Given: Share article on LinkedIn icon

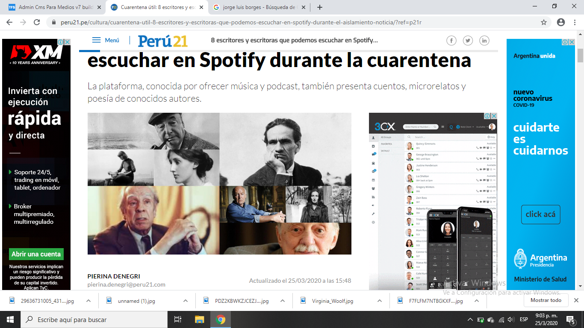Looking at the screenshot, I should coord(484,41).
